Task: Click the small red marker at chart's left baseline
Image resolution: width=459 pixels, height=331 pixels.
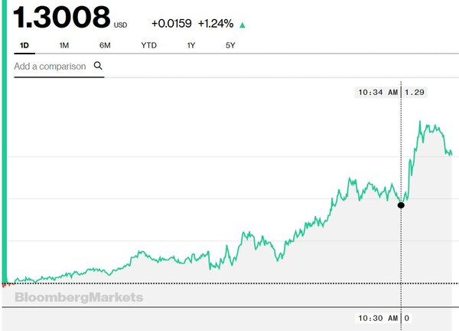Action: (x=4, y=284)
